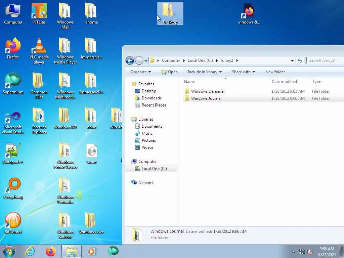Select the Windows Media Player folder

coord(66,51)
